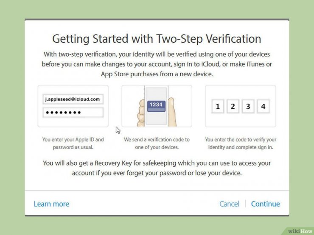Click the two-step verification intro description text
This screenshot has width=314, height=235.
point(157,64)
